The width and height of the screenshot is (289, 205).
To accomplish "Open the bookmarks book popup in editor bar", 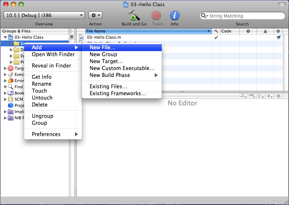I will (x=243, y=96).
